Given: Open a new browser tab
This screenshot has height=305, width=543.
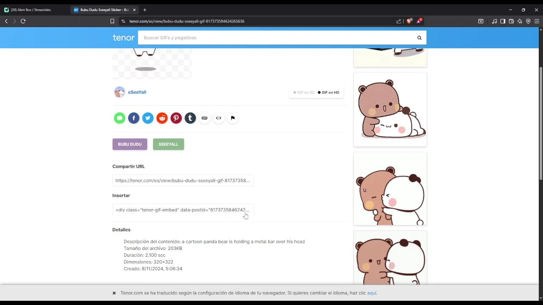Looking at the screenshot, I should pyautogui.click(x=145, y=10).
